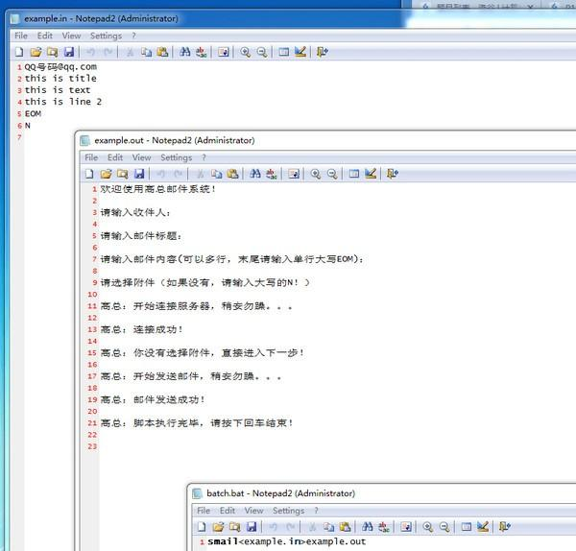Click Exit icon in example.in toolbar
Image resolution: width=576 pixels, height=551 pixels.
tap(323, 52)
